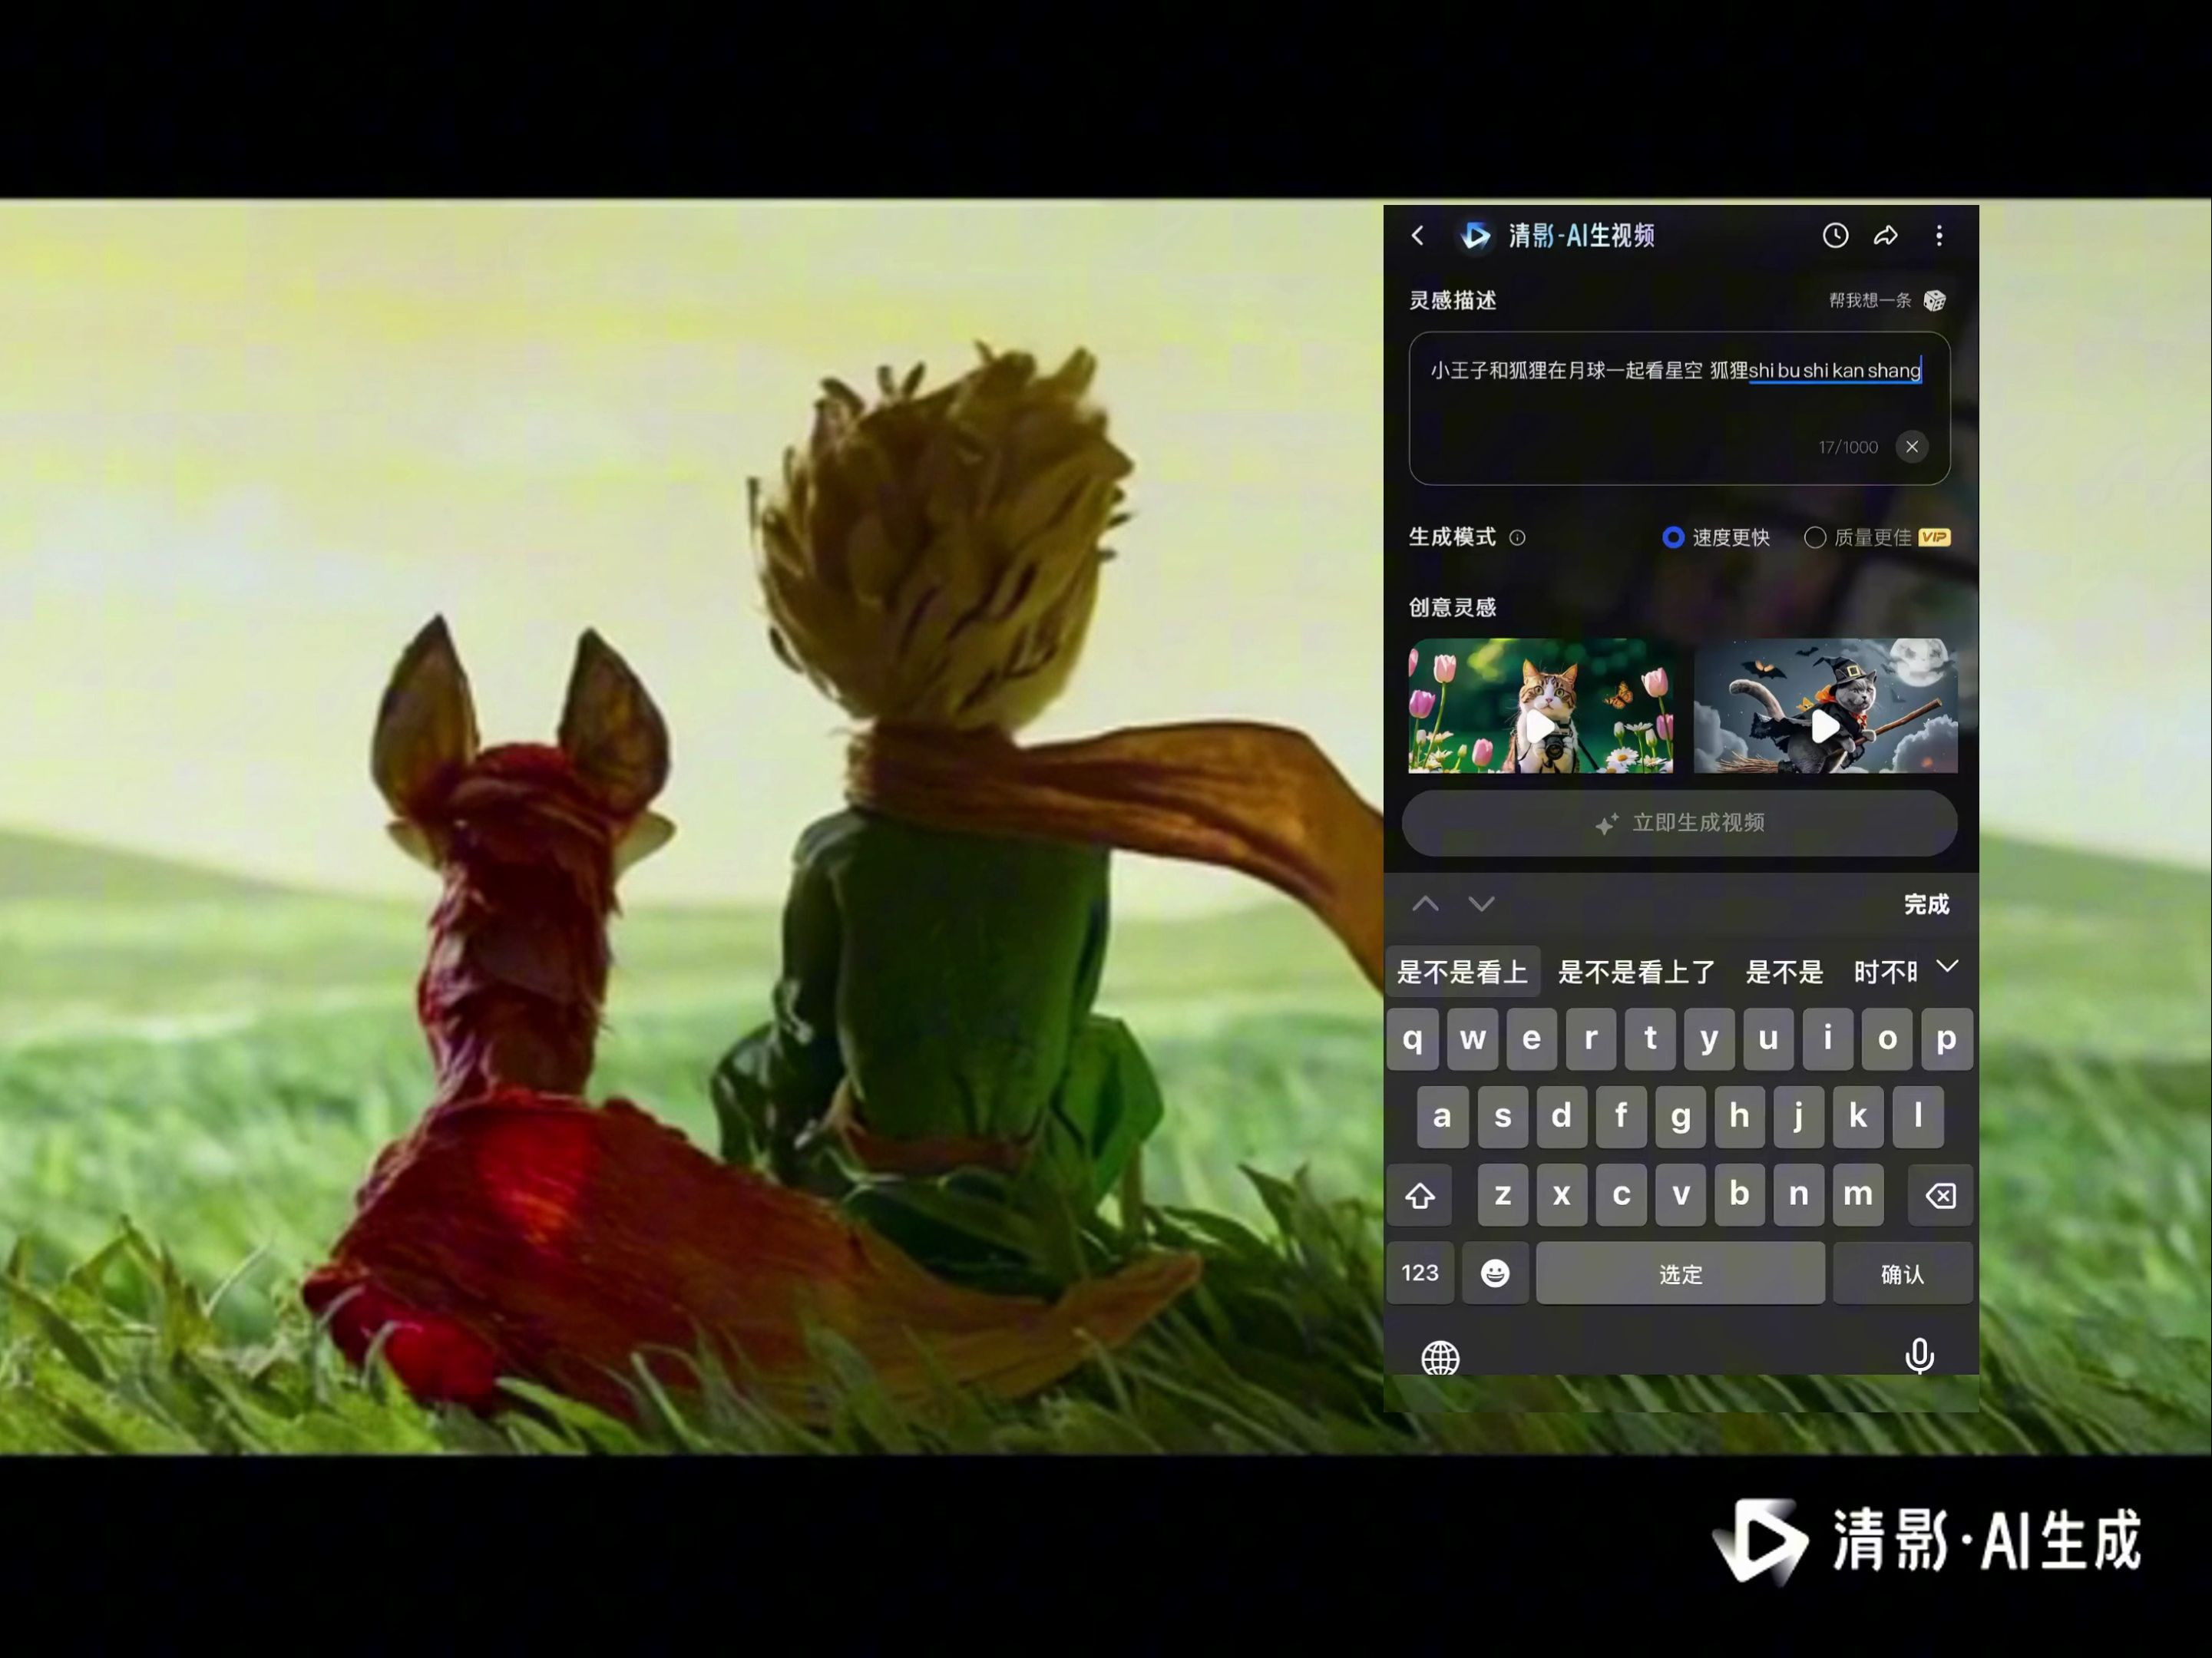
Task: Tap the globe language switch icon
Action: pos(1440,1357)
